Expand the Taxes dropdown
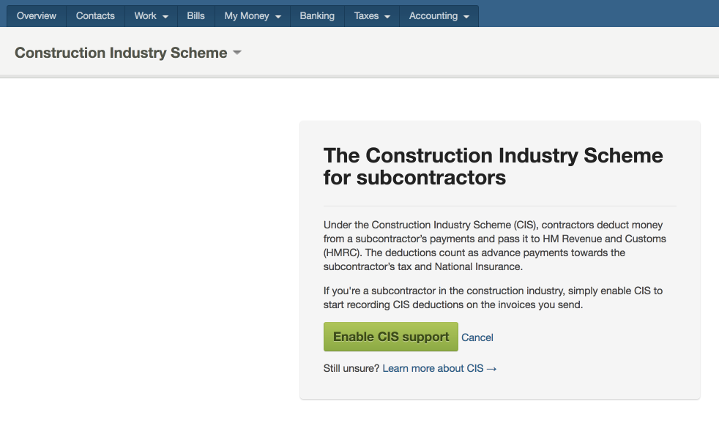 coord(371,15)
